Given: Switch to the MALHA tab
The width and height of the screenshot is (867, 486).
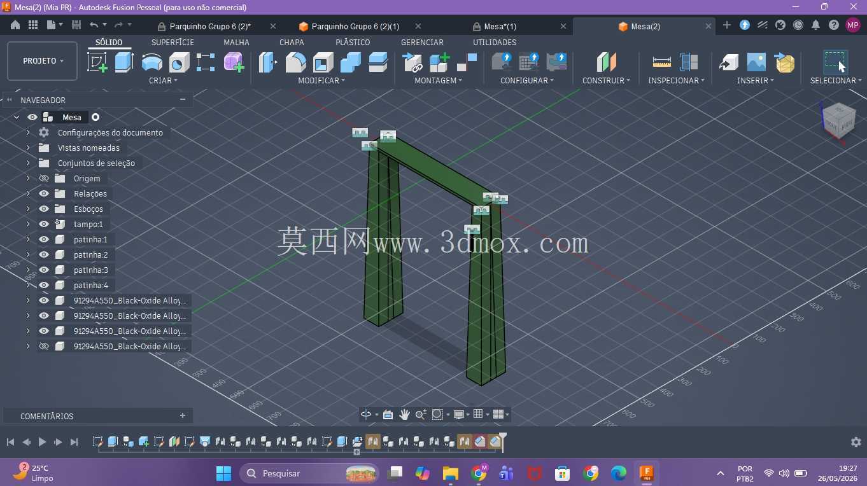Looking at the screenshot, I should 236,42.
